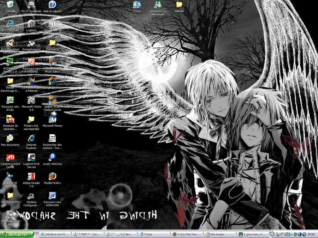Open the Mathile folder on desktop

tap(179, 6)
